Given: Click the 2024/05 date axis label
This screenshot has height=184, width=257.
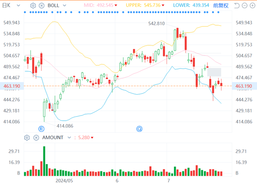Looking at the screenshot, I should click(64, 181).
